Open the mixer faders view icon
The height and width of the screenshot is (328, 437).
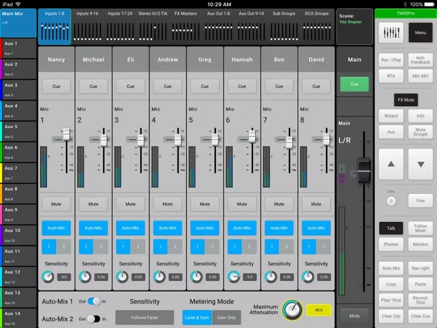click(391, 33)
